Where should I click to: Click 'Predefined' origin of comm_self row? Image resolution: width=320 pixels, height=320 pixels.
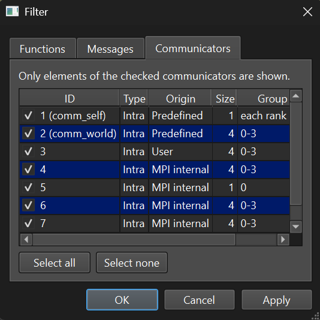click(180, 116)
